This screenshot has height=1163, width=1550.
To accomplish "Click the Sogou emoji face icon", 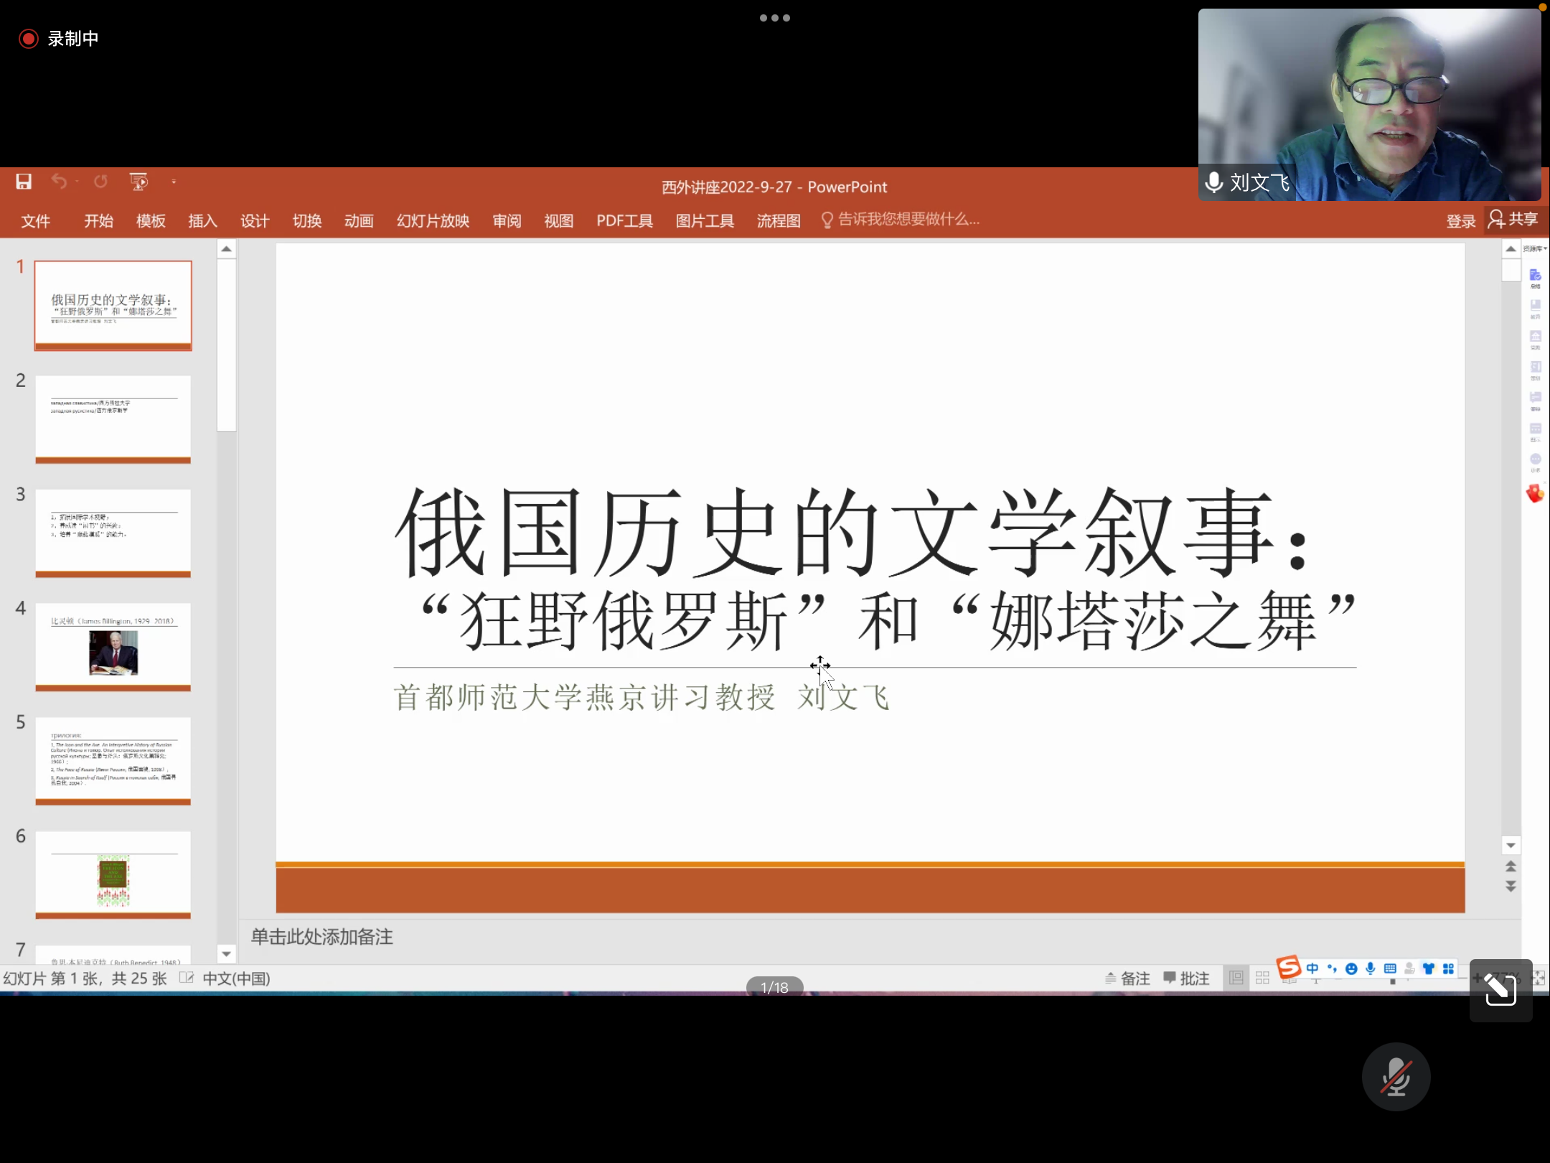I will [1351, 969].
